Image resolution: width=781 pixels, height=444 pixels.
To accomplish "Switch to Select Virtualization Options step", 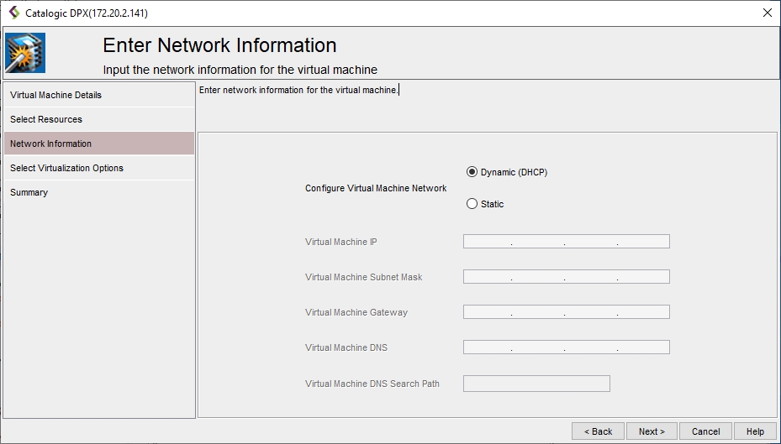I will pos(66,168).
